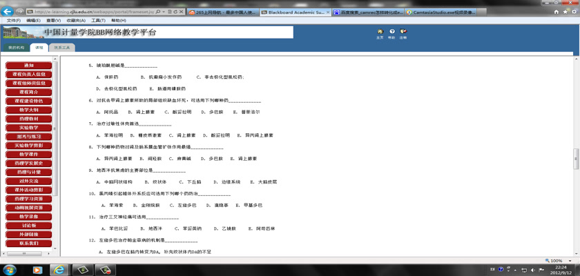Click the 注销 logout icon in header
Viewport: 580px width, 276px height.
403,32
